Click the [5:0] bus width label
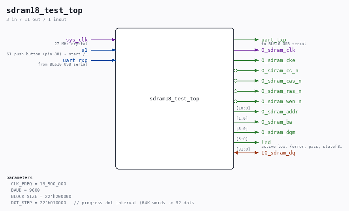 (x=242, y=139)
